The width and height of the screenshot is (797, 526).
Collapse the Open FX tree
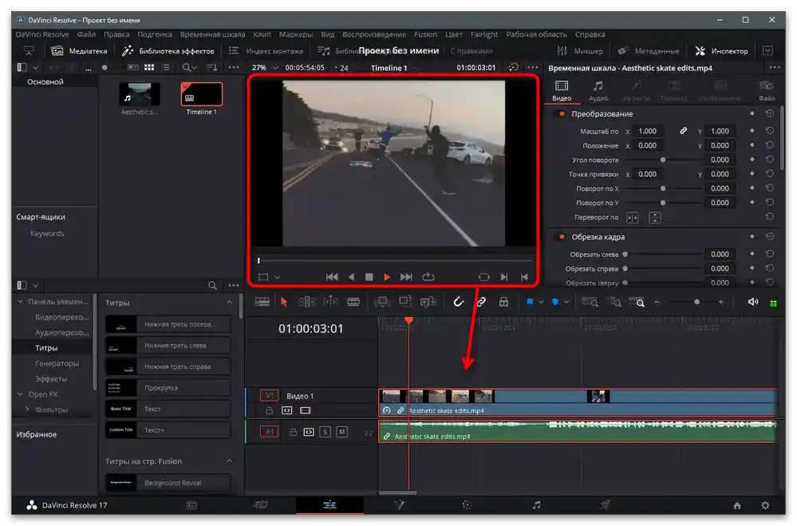pyautogui.click(x=20, y=394)
